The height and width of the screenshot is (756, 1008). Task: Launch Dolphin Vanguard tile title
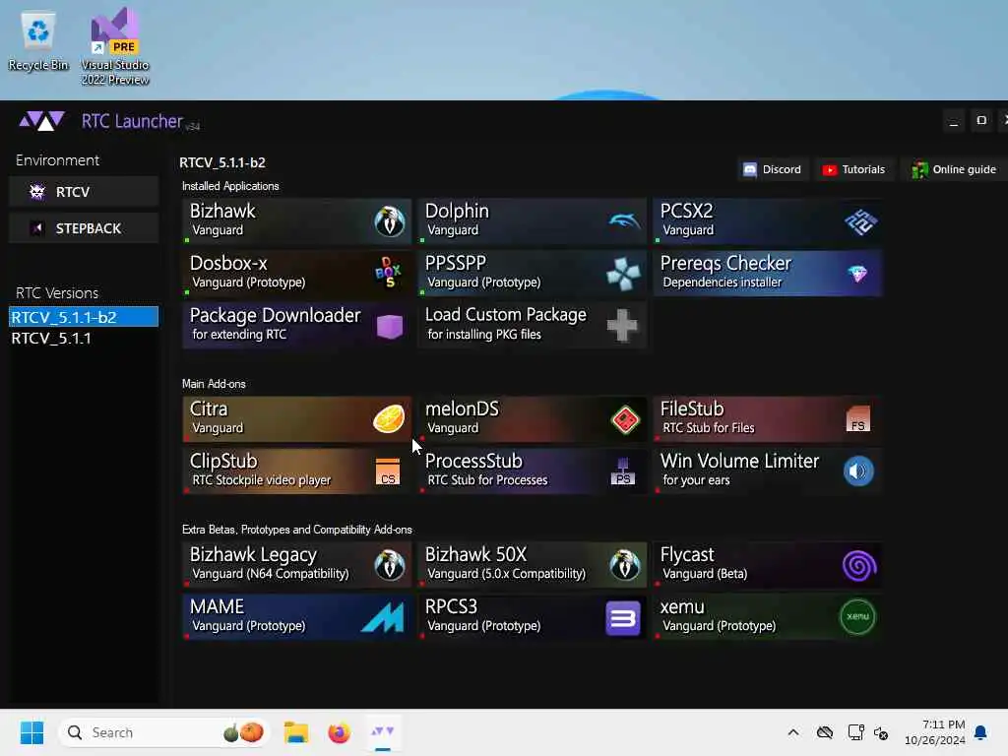tap(457, 211)
